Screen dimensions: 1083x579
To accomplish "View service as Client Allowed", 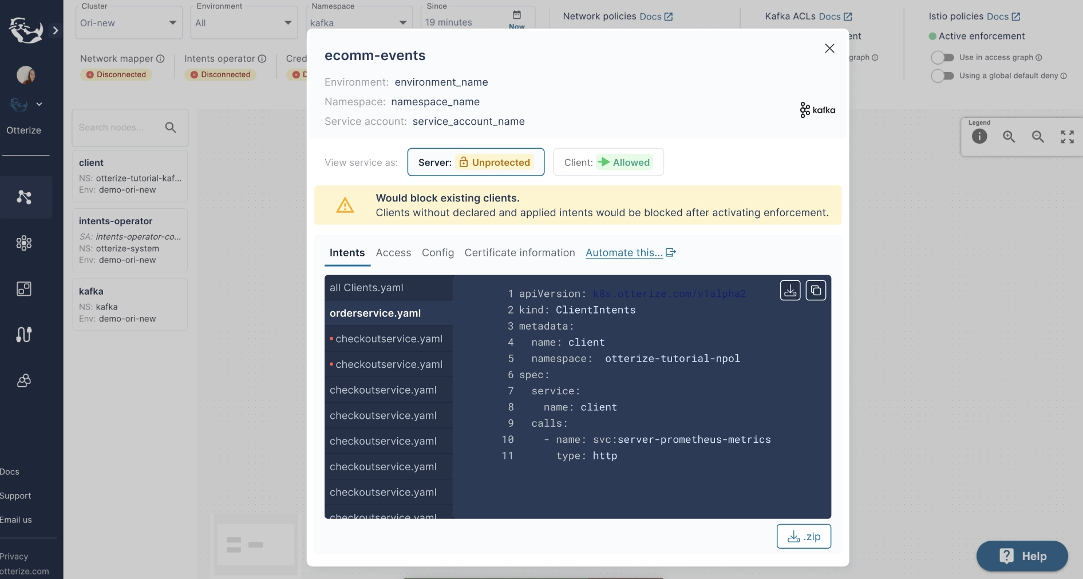I will pyautogui.click(x=608, y=162).
